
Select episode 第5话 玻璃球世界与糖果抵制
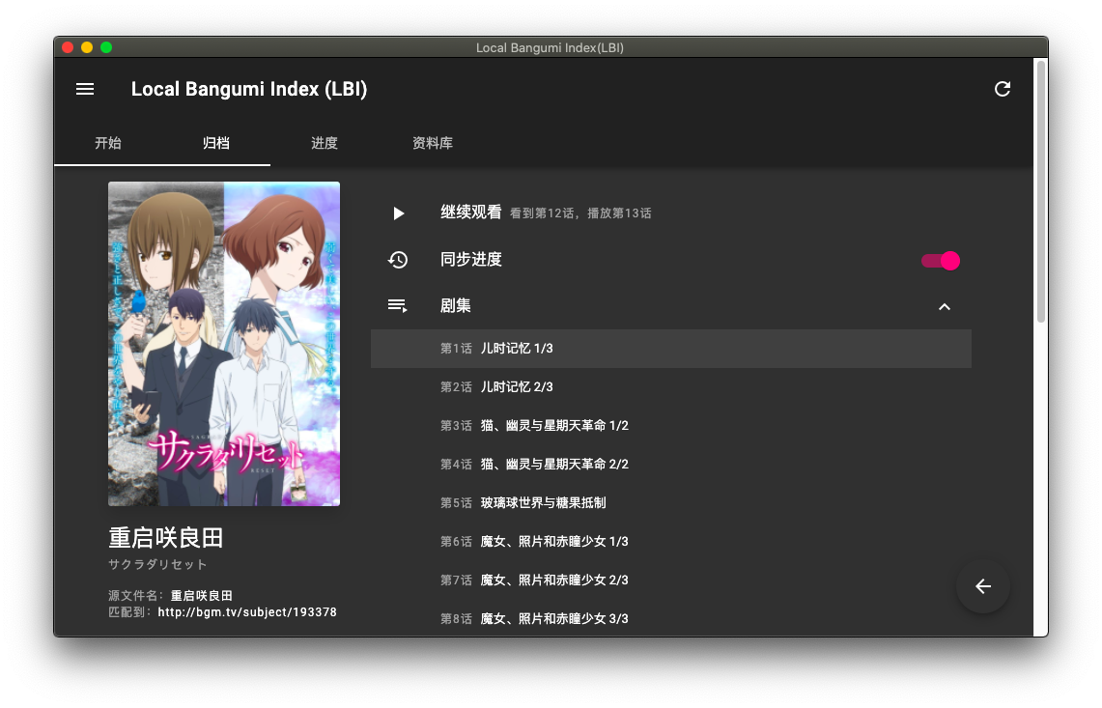pyautogui.click(x=671, y=503)
